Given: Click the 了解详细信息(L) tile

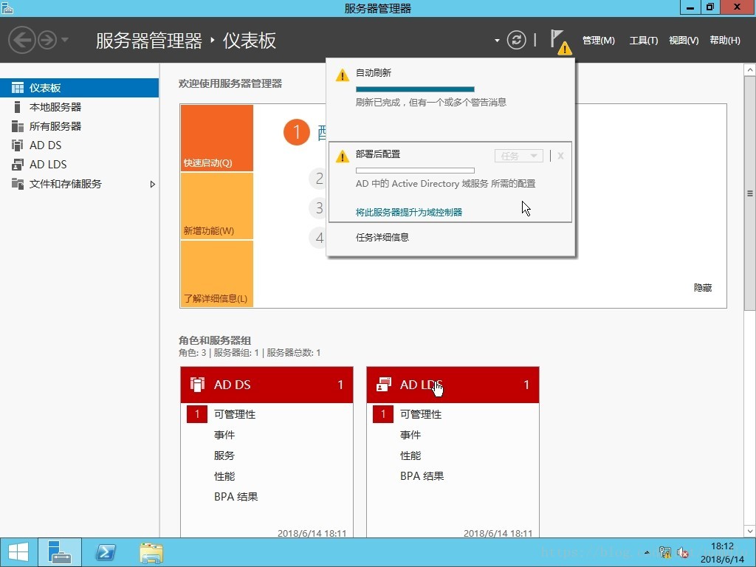Looking at the screenshot, I should [217, 274].
